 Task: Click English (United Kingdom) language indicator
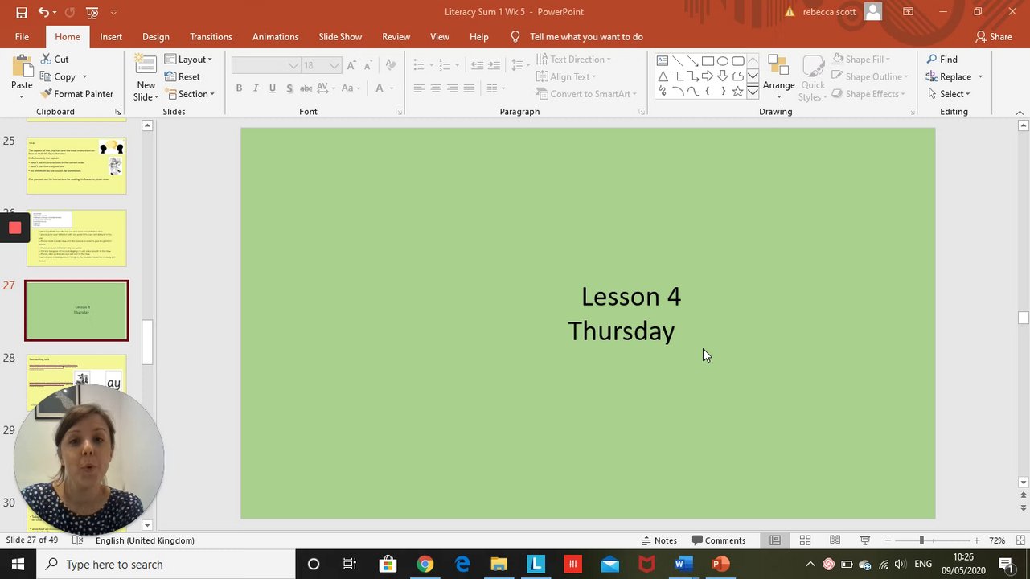145,540
